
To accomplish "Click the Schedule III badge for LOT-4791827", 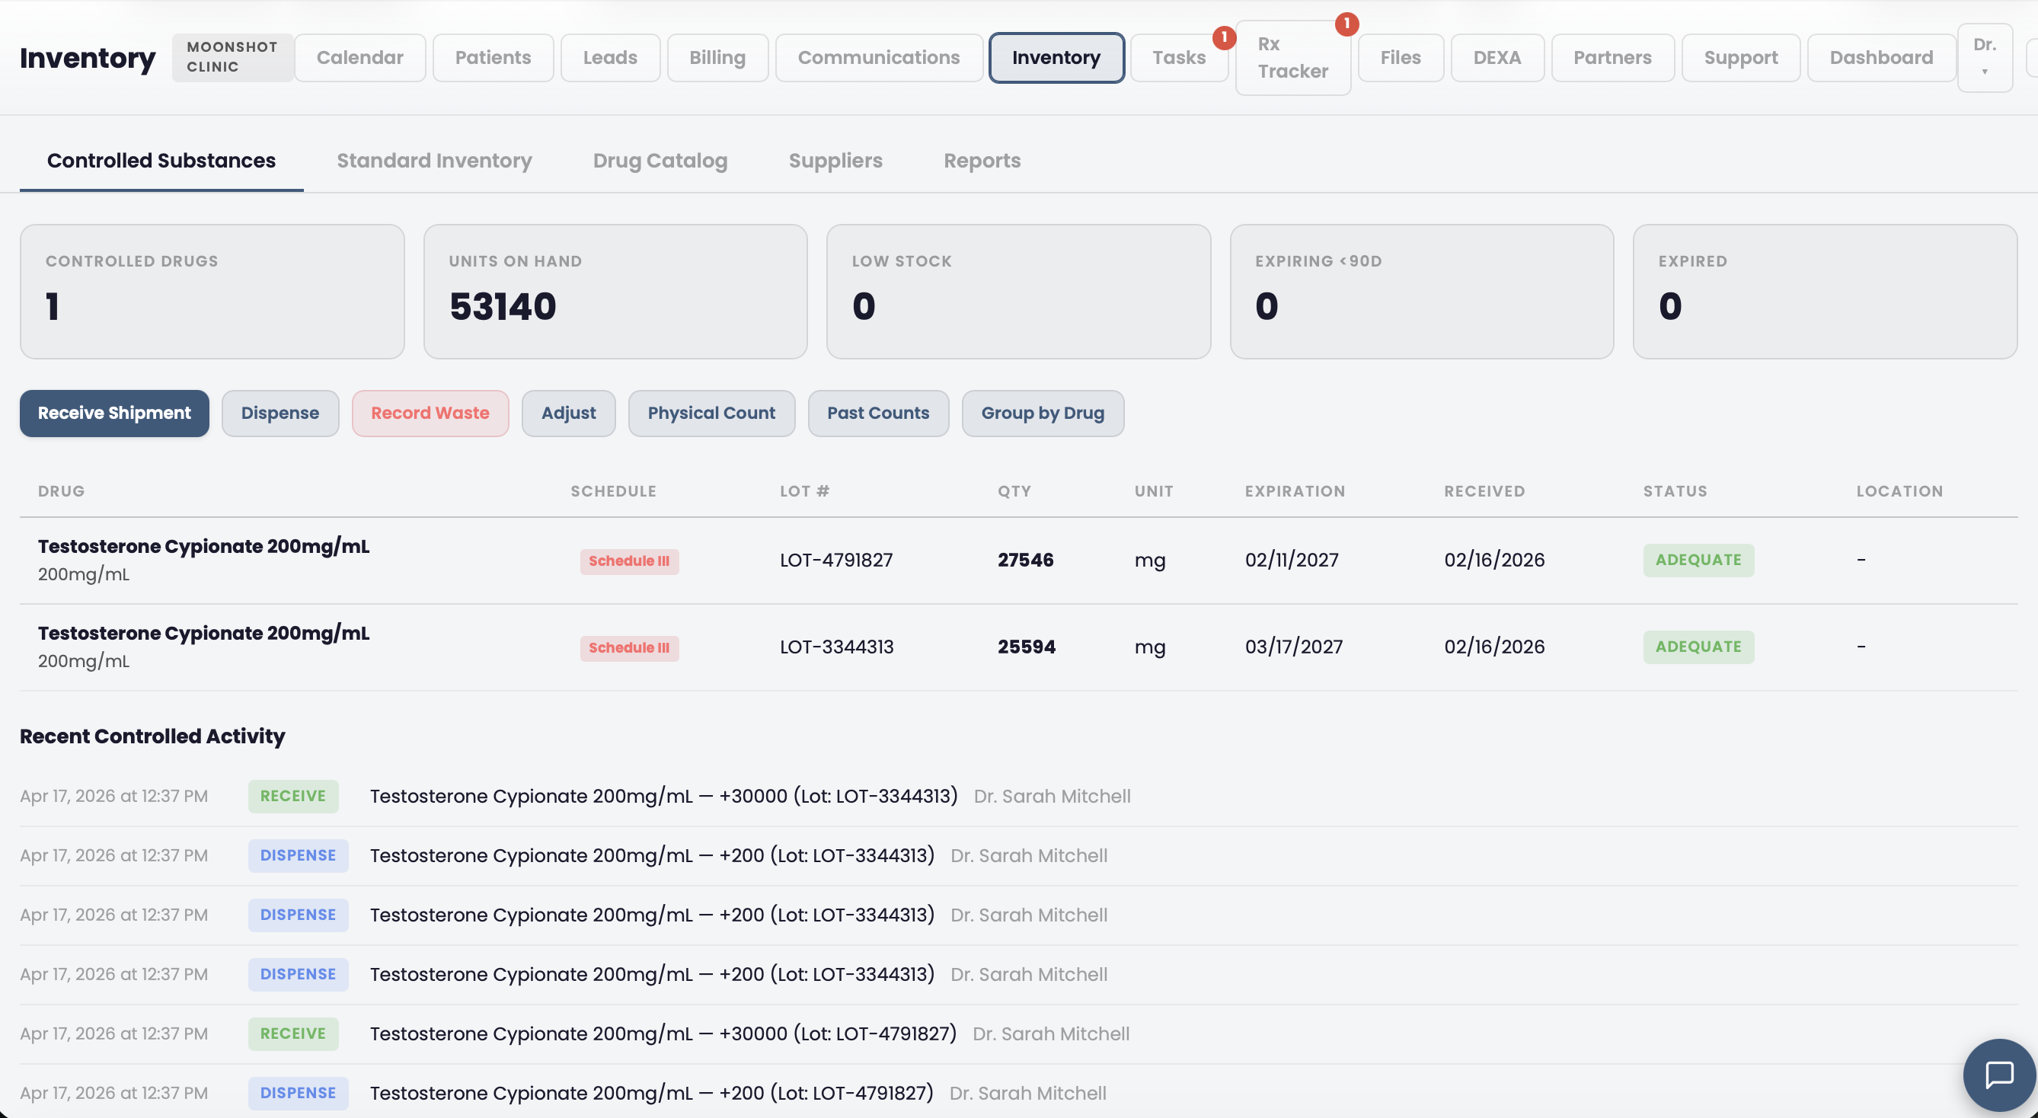I will pos(629,561).
